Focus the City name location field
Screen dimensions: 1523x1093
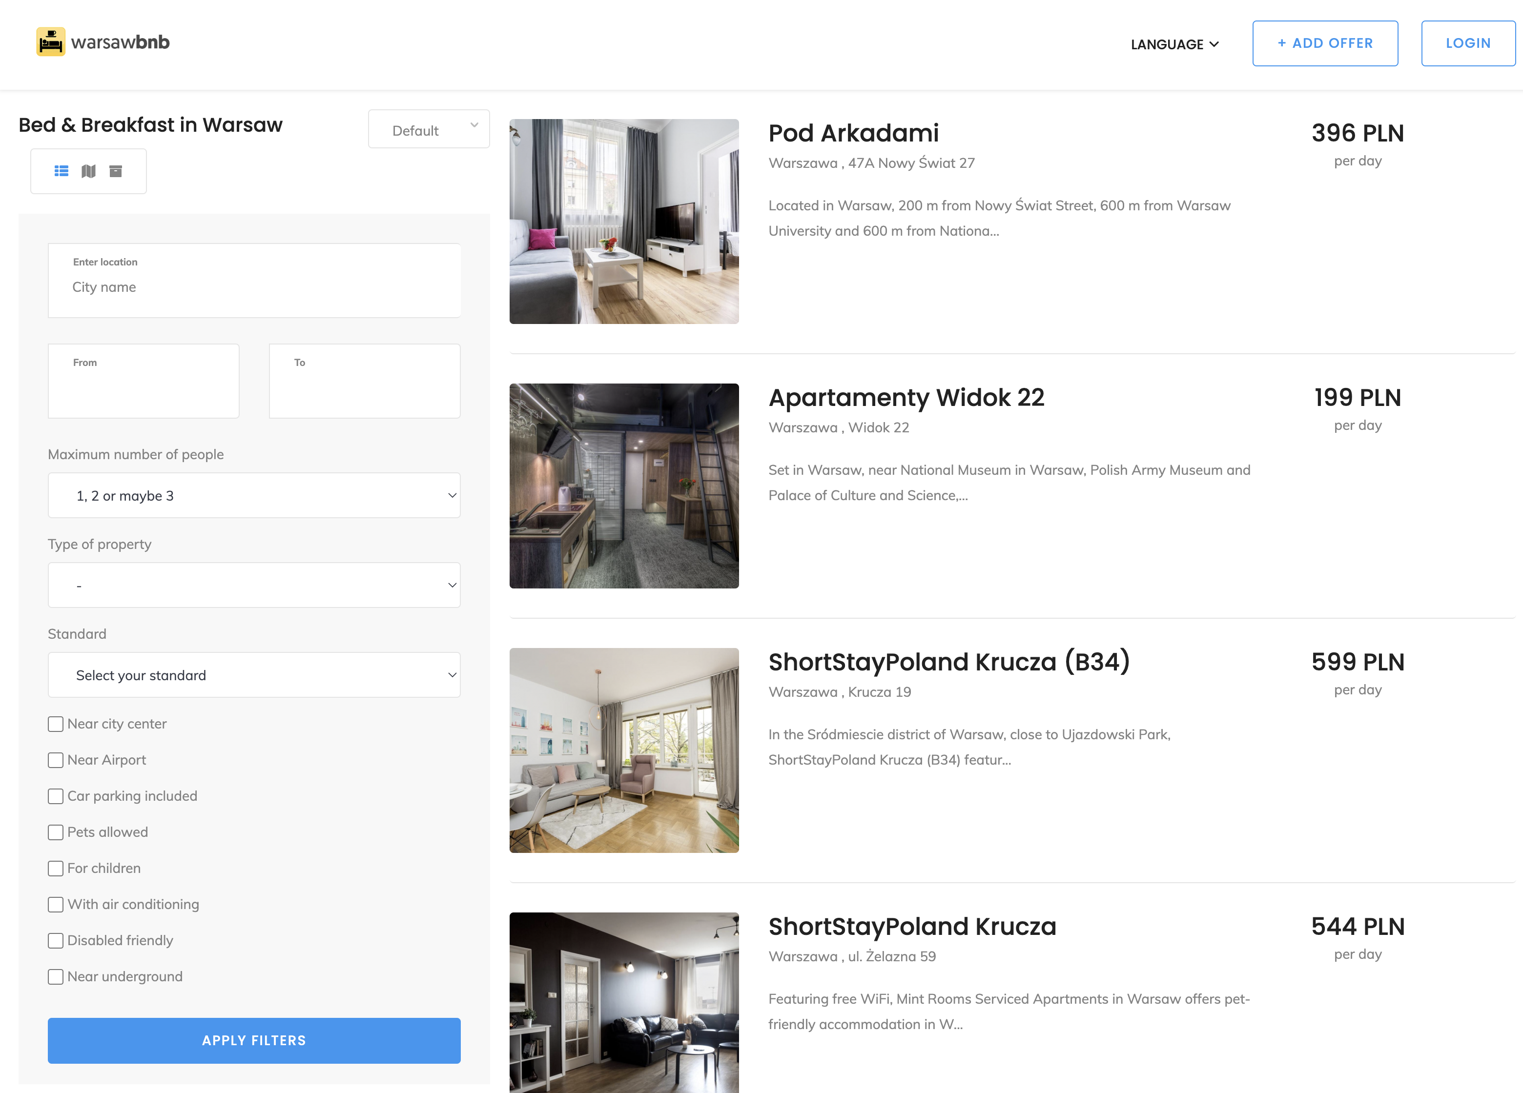[254, 287]
